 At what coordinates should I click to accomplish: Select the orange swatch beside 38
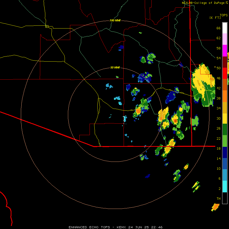coord(225,96)
